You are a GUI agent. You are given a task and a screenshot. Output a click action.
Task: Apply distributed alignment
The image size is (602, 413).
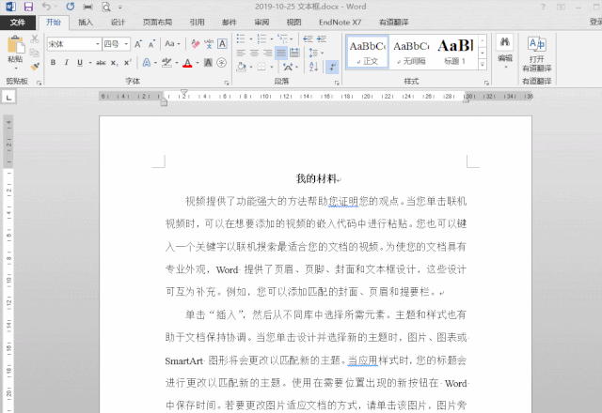(x=294, y=53)
